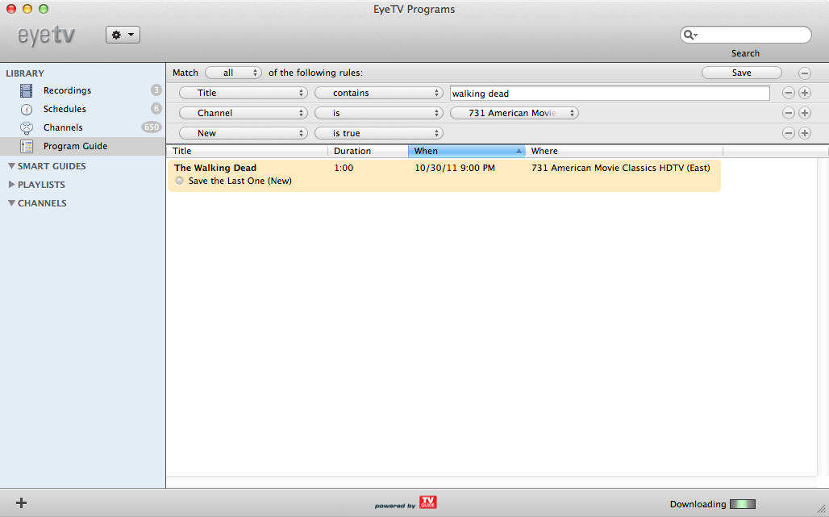Click the search magnifying glass icon
Viewport: 829px width, 517px height.
click(x=689, y=35)
